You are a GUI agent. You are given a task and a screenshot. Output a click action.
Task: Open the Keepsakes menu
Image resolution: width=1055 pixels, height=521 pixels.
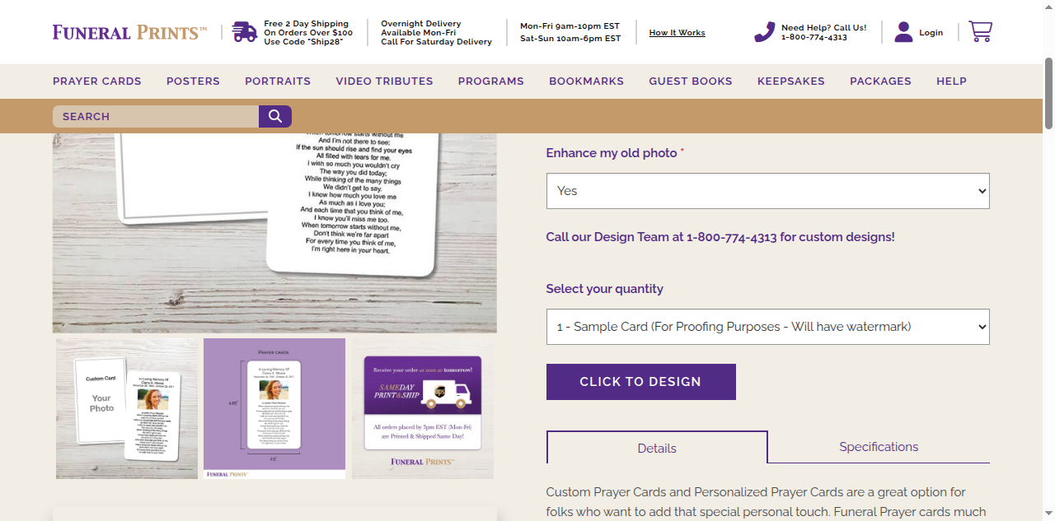pyautogui.click(x=791, y=81)
